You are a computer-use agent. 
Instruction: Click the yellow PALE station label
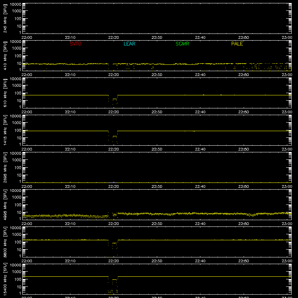point(237,44)
